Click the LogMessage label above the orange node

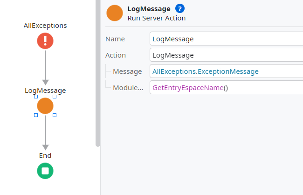pyautogui.click(x=45, y=91)
